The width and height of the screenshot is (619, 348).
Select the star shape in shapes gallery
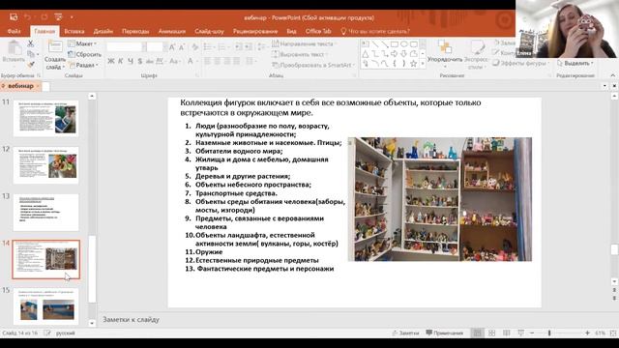click(x=413, y=63)
